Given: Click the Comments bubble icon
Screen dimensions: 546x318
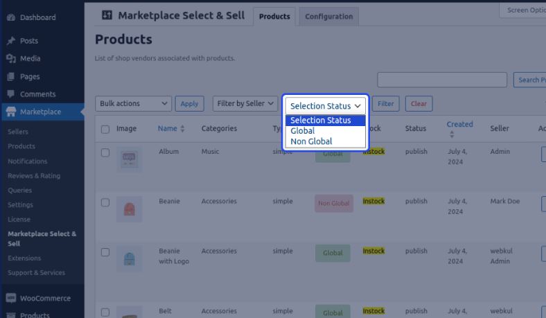Looking at the screenshot, I should click(11, 94).
